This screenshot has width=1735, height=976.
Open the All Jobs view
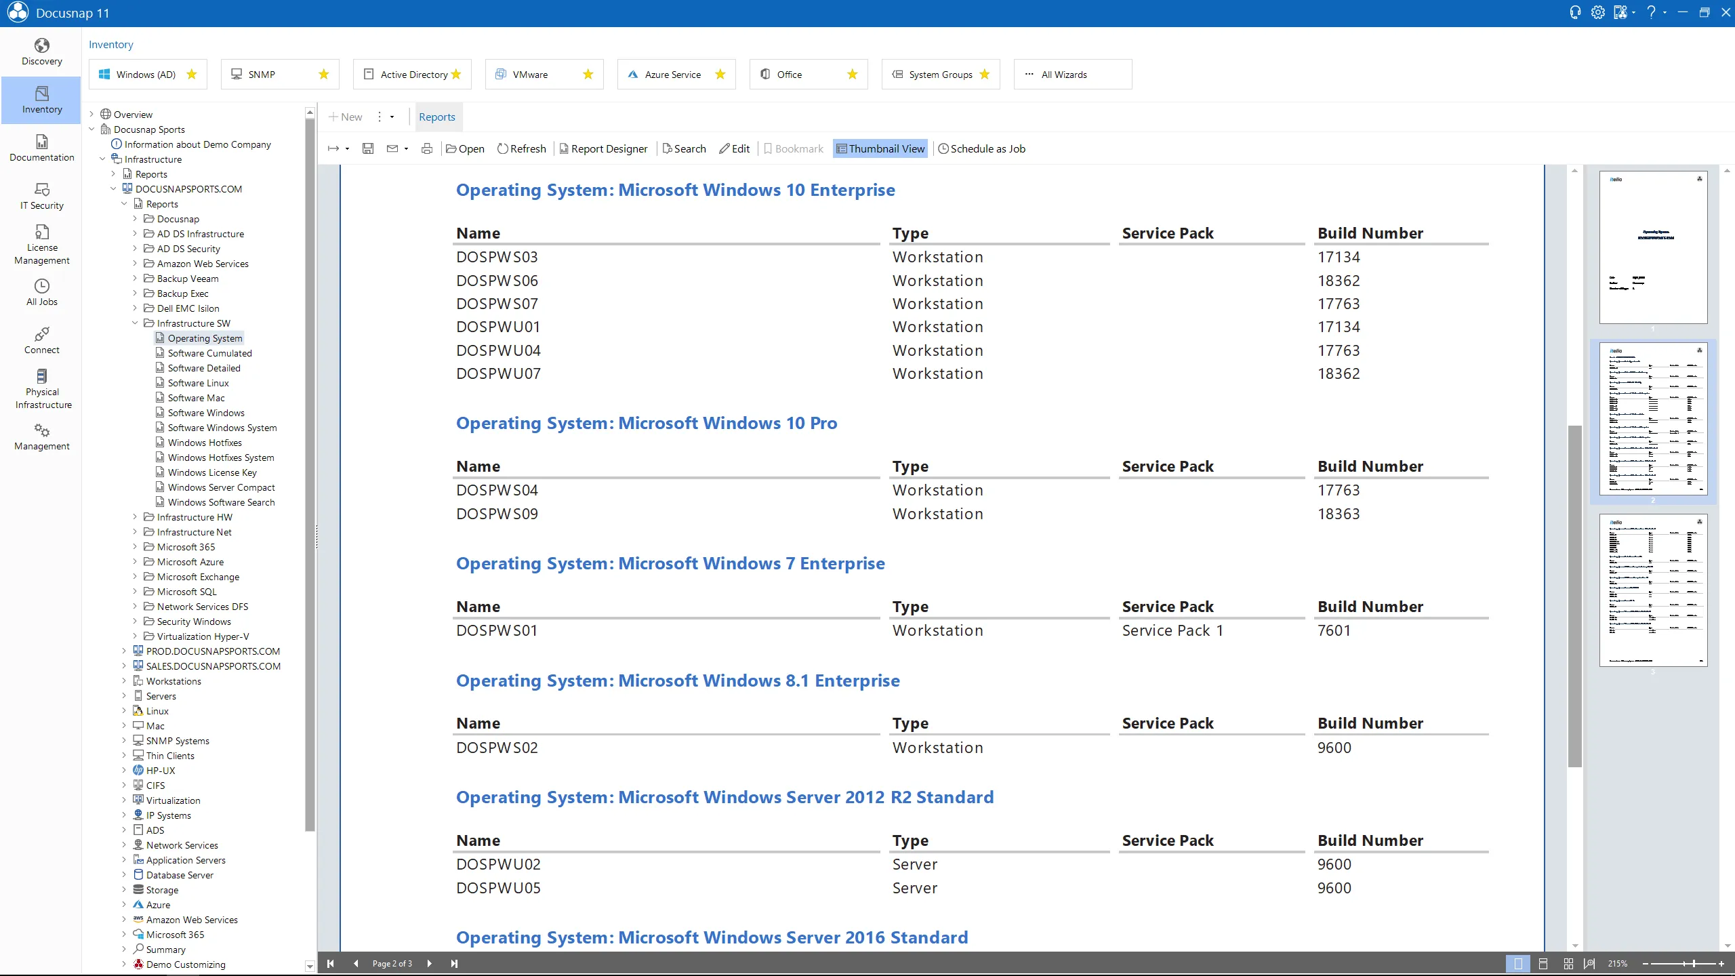(x=41, y=293)
